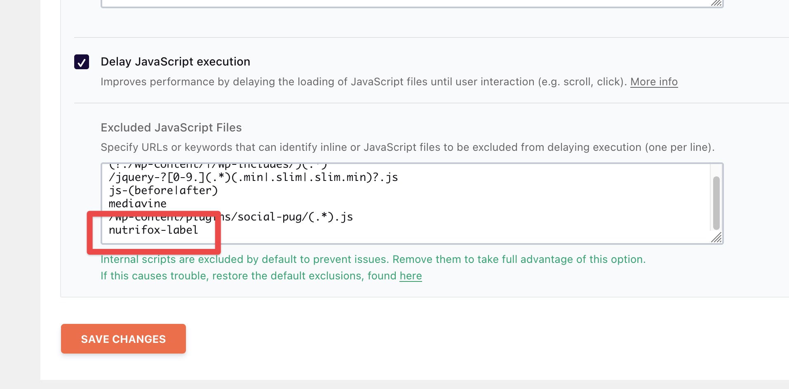This screenshot has width=789, height=389.
Task: Open the More info link
Action: click(654, 82)
